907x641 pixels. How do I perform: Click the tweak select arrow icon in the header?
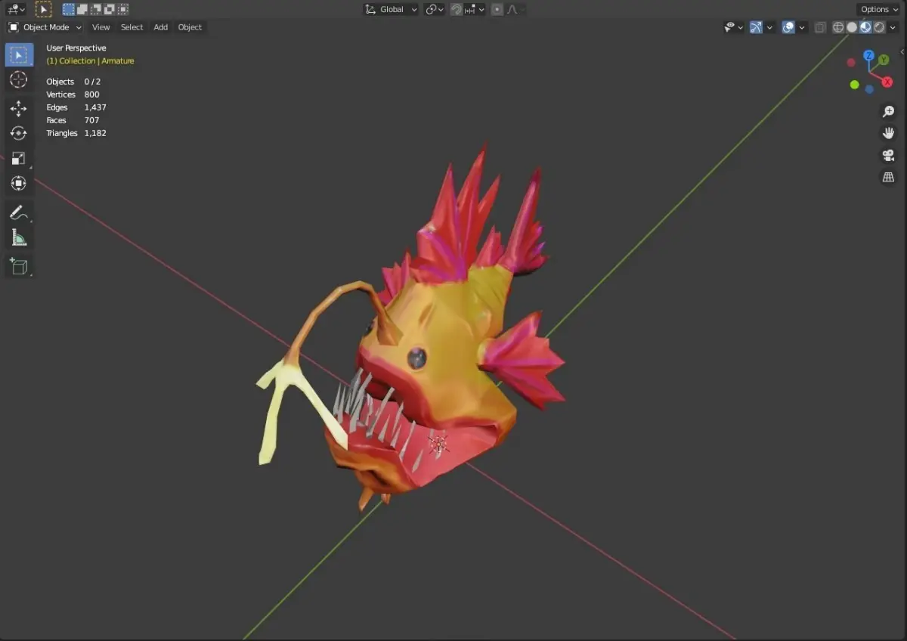pyautogui.click(x=43, y=9)
